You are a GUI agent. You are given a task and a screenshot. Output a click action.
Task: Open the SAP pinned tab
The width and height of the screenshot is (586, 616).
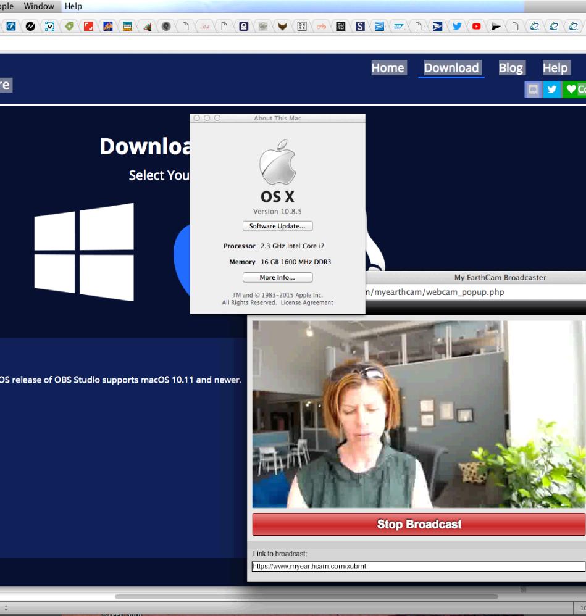point(398,27)
